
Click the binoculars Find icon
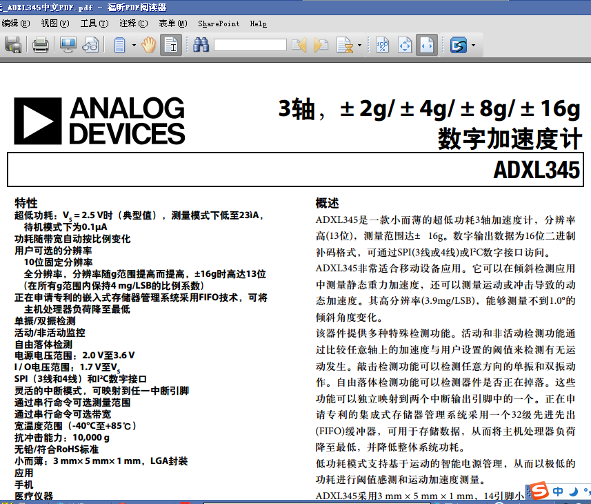point(201,46)
